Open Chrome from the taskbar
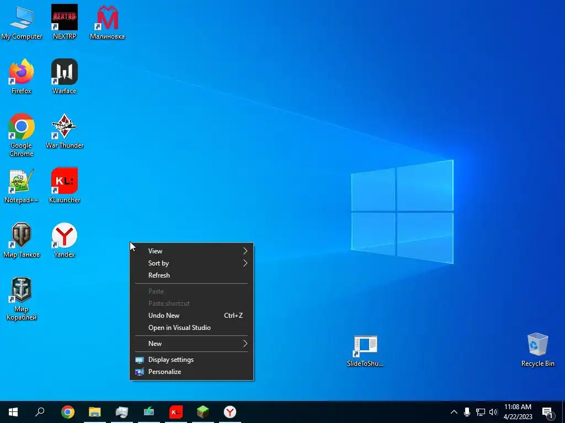 (x=68, y=412)
